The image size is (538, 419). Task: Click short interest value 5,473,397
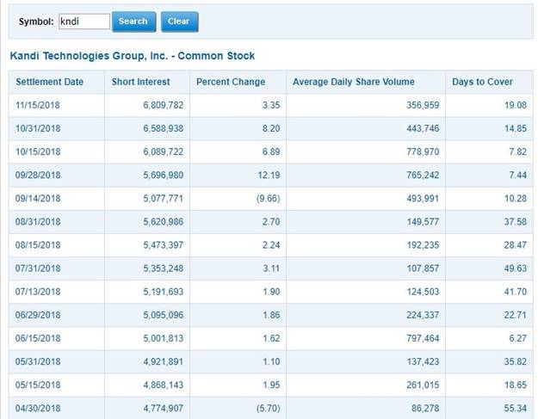(164, 245)
